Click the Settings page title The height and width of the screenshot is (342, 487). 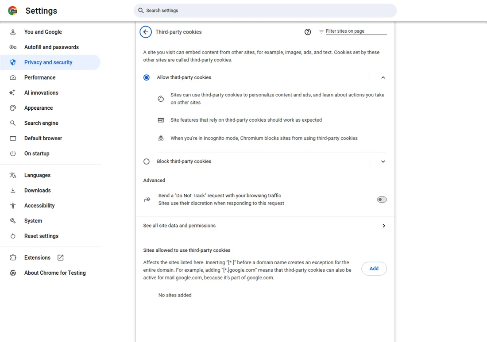[41, 11]
